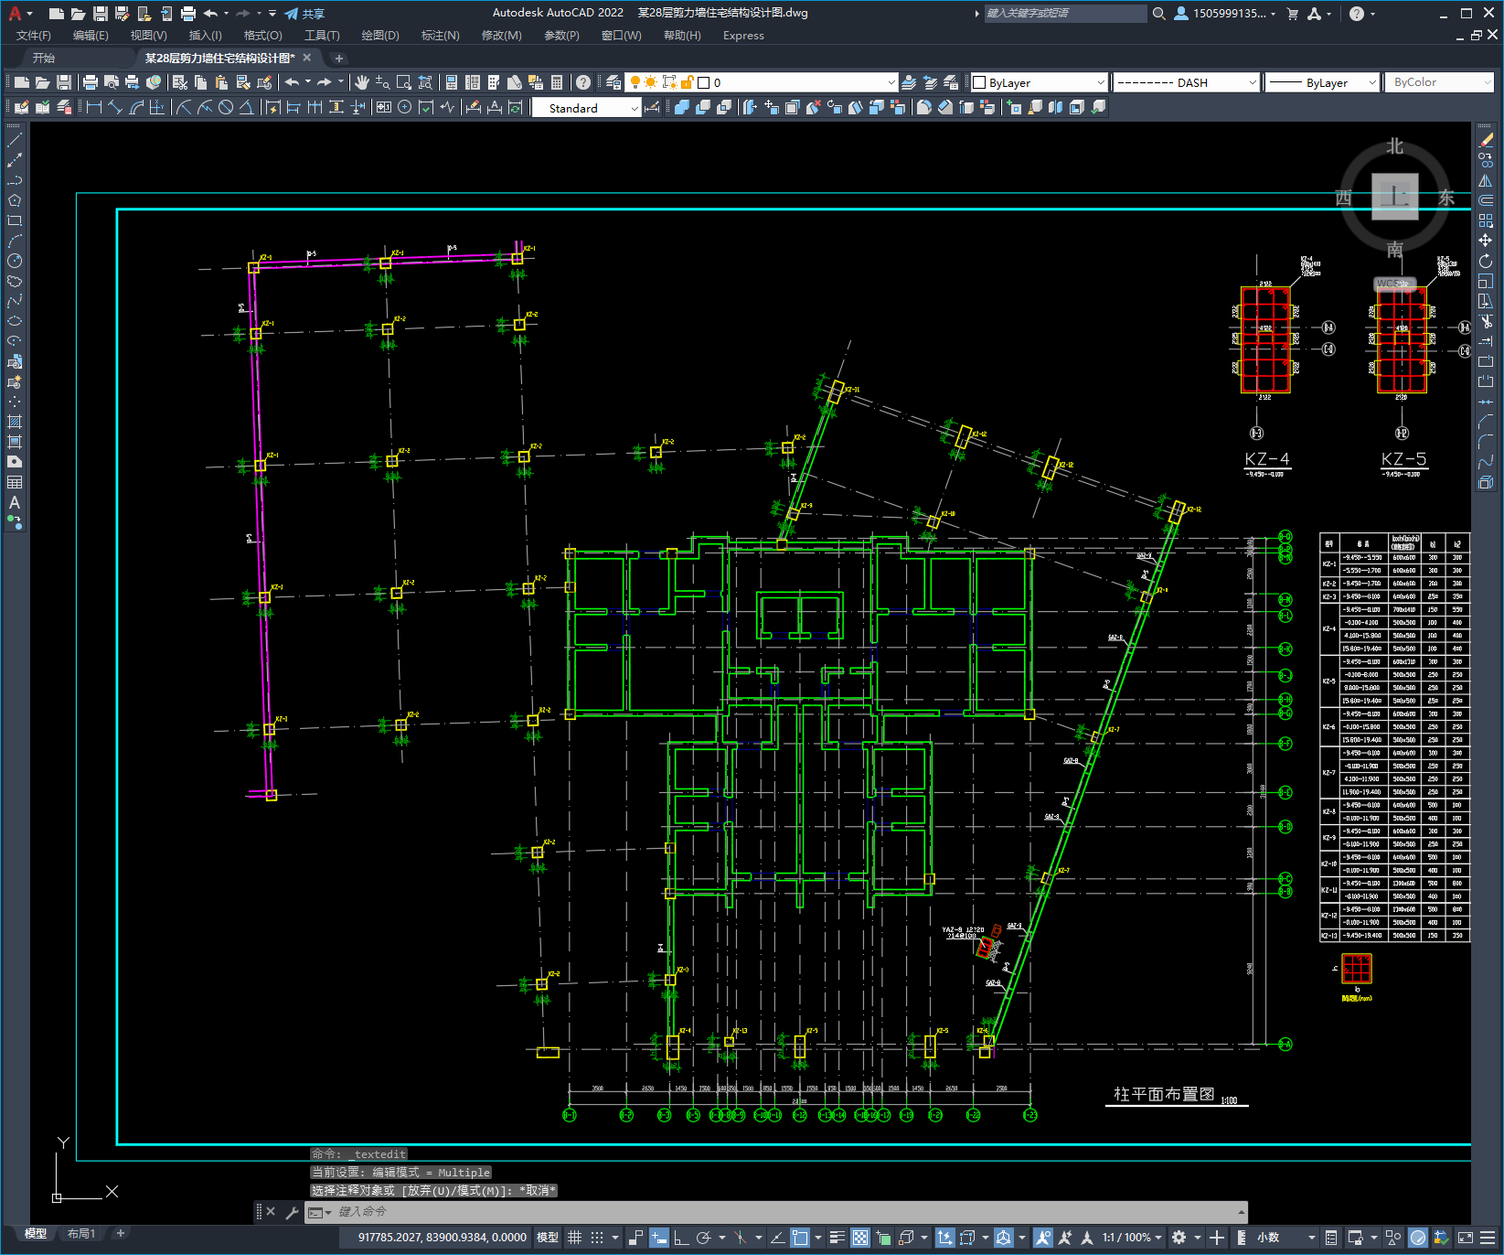1504x1255 pixels.
Task: Select the Move tool in the Modify toolbar
Action: pyautogui.click(x=1486, y=241)
